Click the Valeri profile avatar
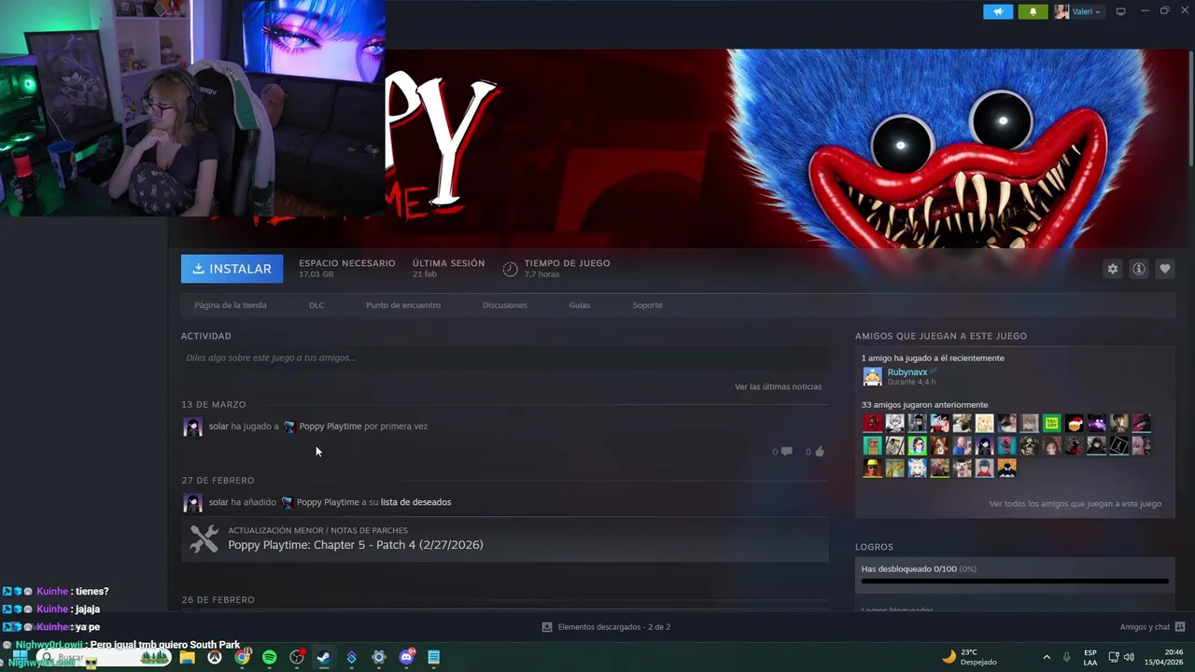This screenshot has width=1195, height=672. (1061, 12)
